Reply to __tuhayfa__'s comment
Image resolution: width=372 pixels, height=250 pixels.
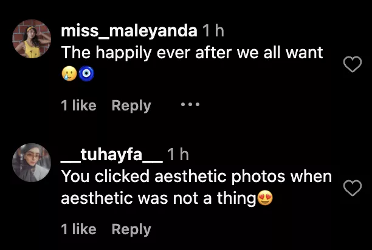pyautogui.click(x=131, y=229)
